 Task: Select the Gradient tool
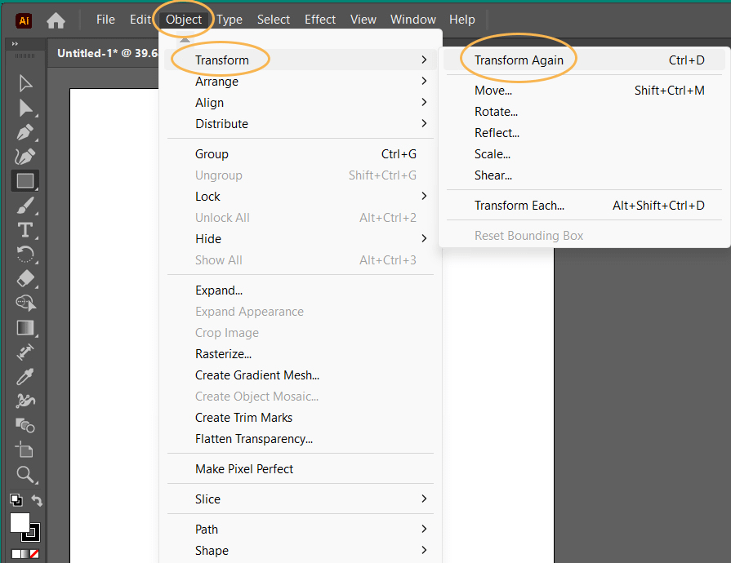(x=25, y=328)
